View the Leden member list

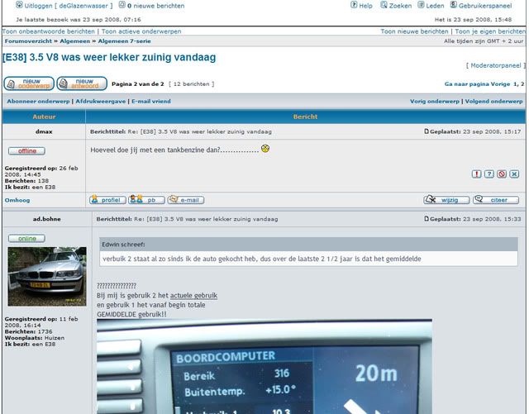pos(435,6)
